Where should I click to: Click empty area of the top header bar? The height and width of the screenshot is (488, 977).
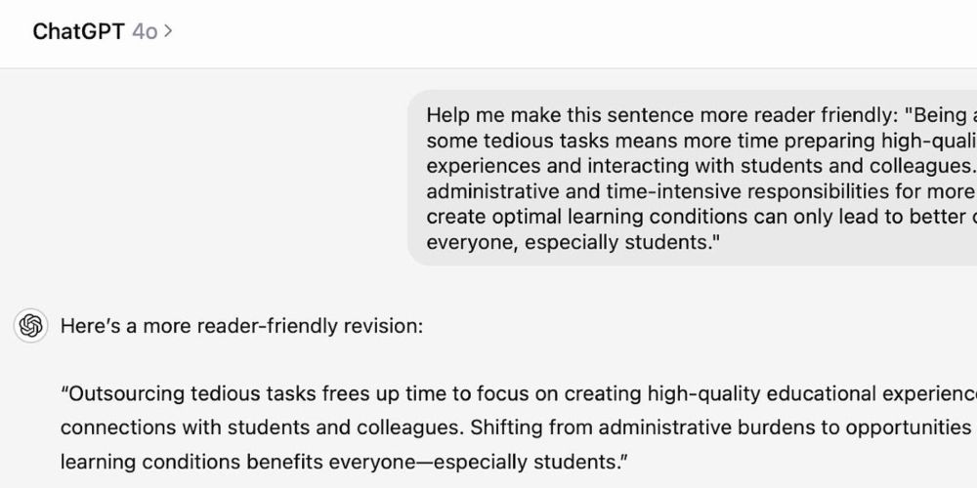pos(586,32)
